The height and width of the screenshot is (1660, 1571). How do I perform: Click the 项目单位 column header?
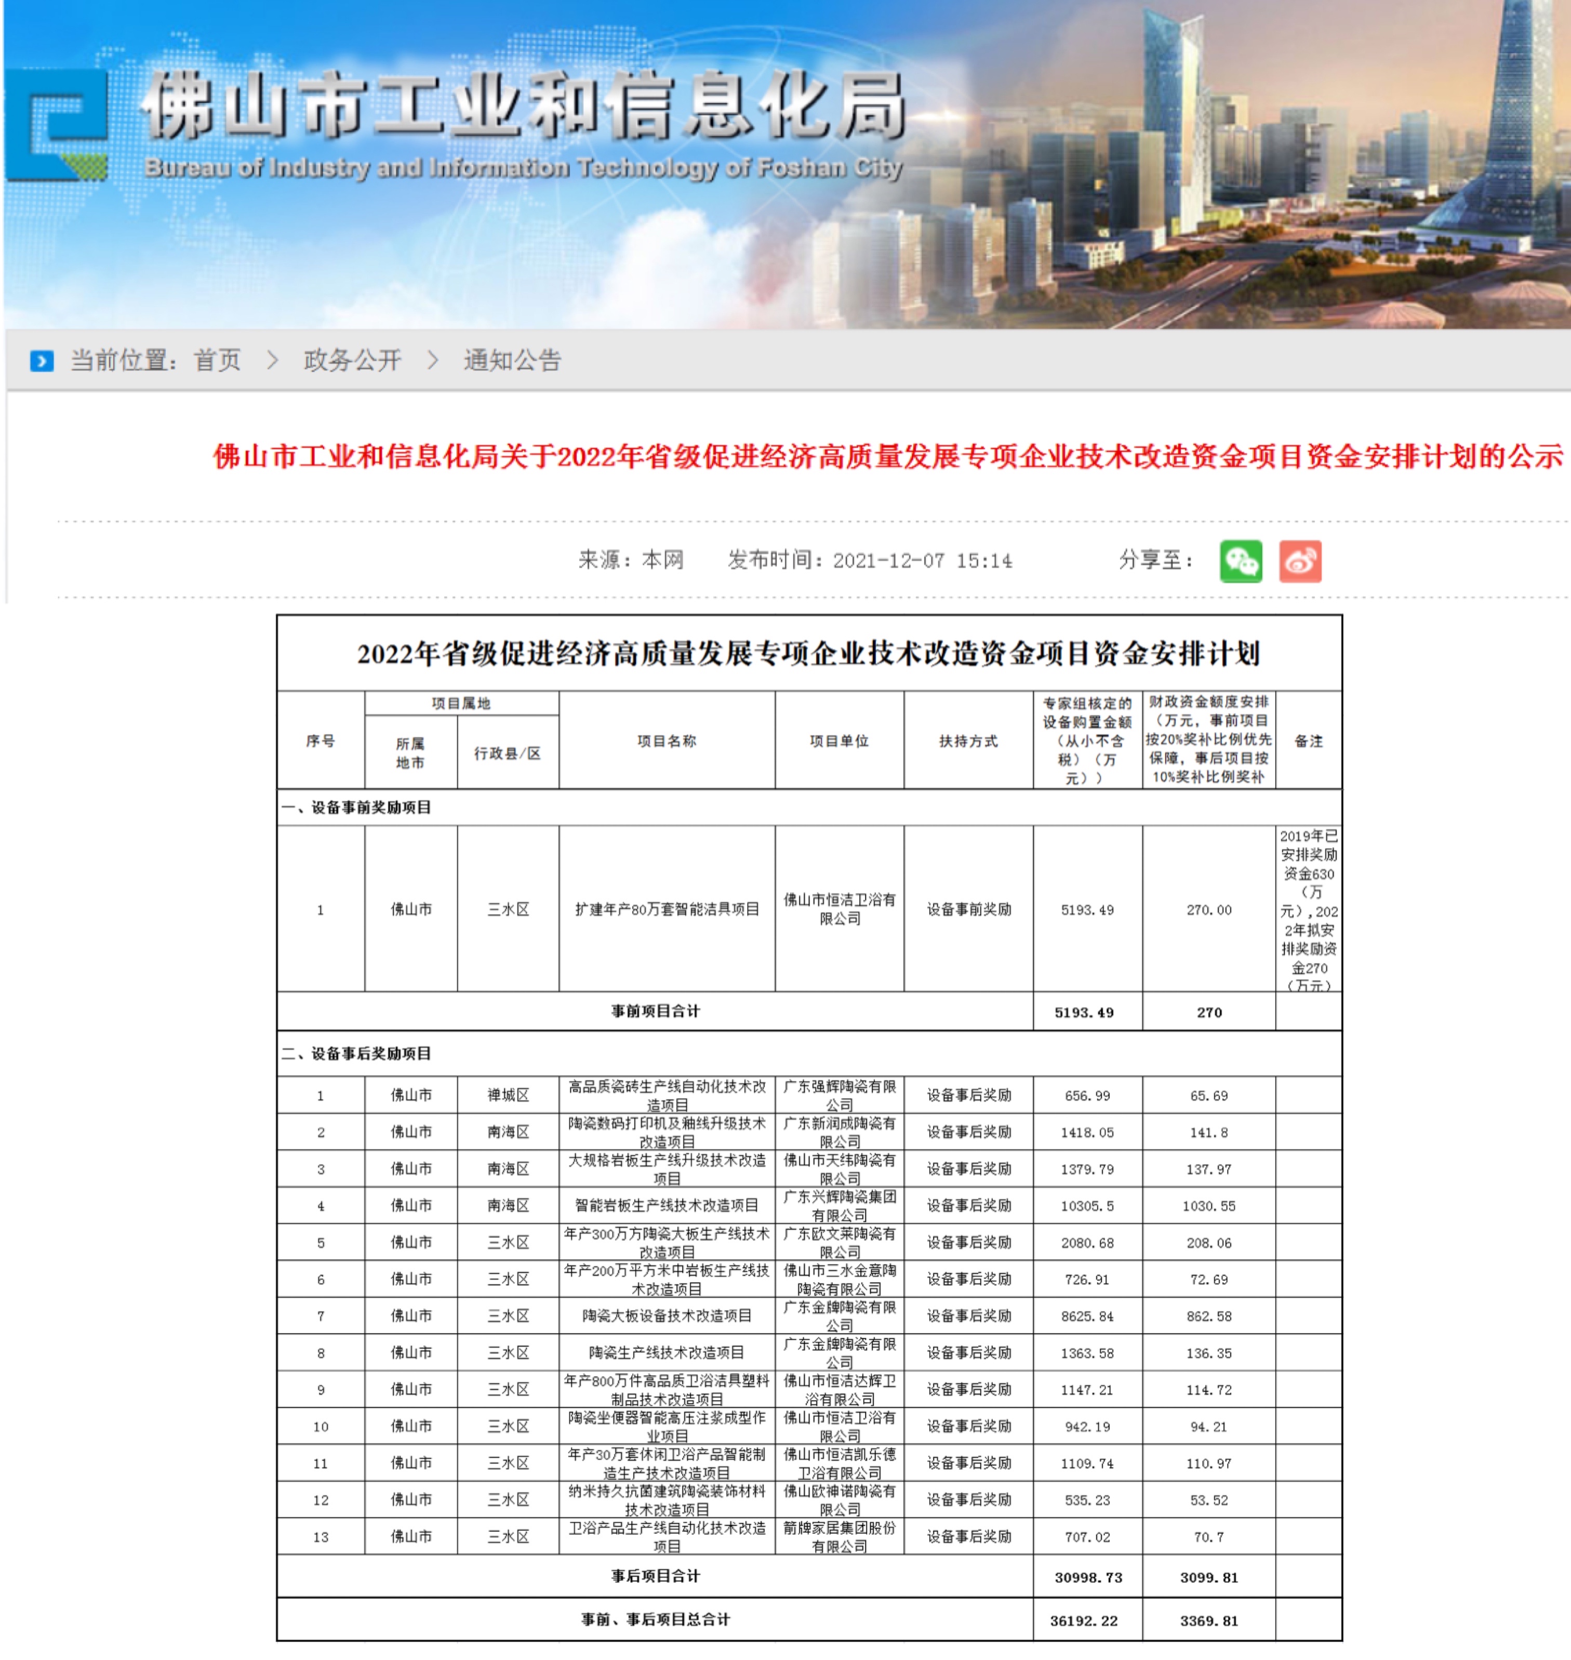(839, 741)
